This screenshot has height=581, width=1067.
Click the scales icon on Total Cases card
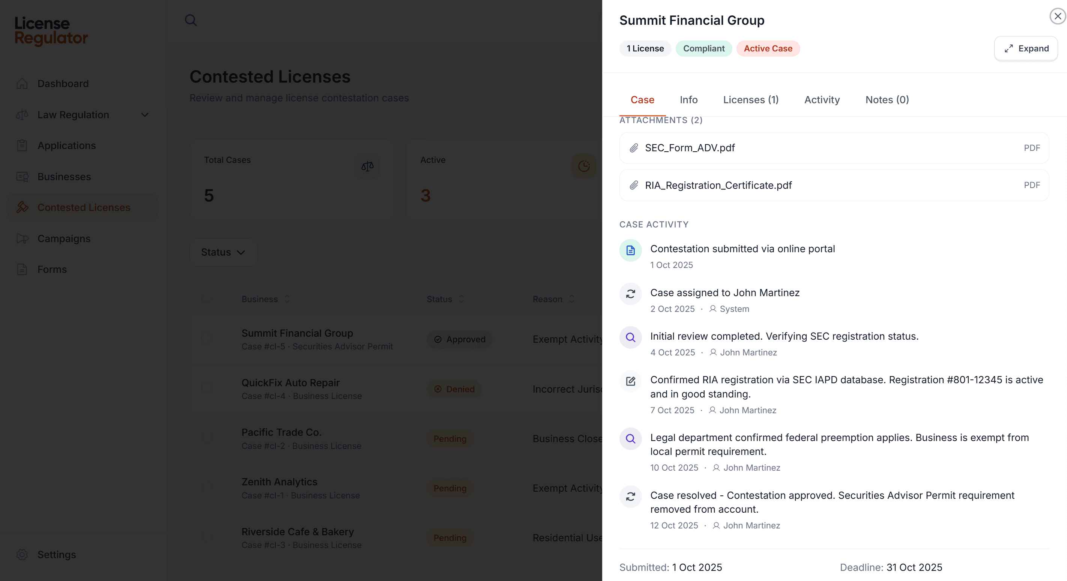point(367,166)
